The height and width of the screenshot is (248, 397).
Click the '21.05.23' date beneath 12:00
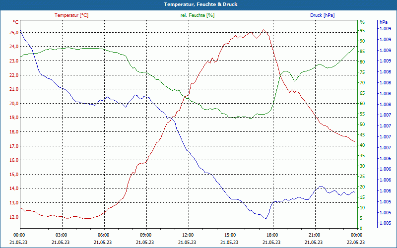click(x=187, y=242)
